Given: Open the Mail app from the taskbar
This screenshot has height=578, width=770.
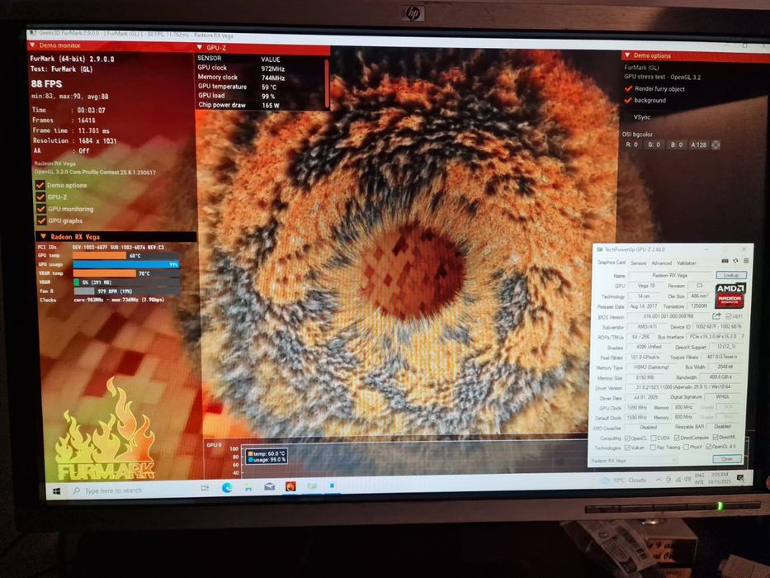Looking at the screenshot, I should point(269,487).
